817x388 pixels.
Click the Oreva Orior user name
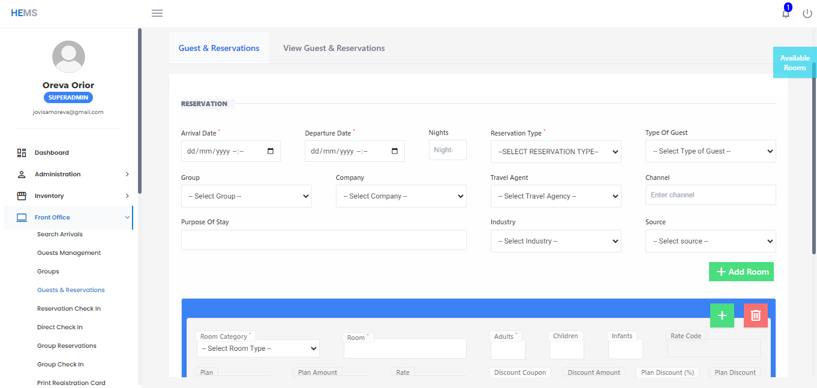point(68,85)
